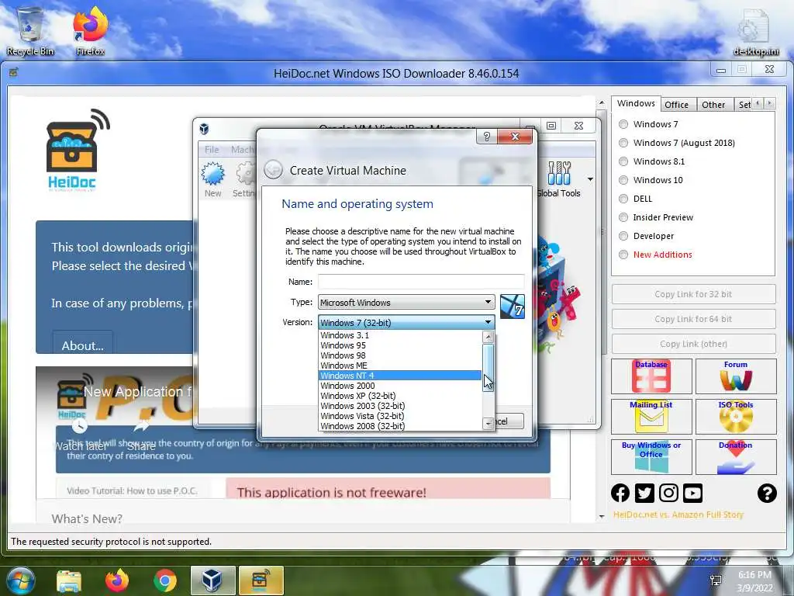Launch Firefox from the desktop shortcut

(90, 30)
